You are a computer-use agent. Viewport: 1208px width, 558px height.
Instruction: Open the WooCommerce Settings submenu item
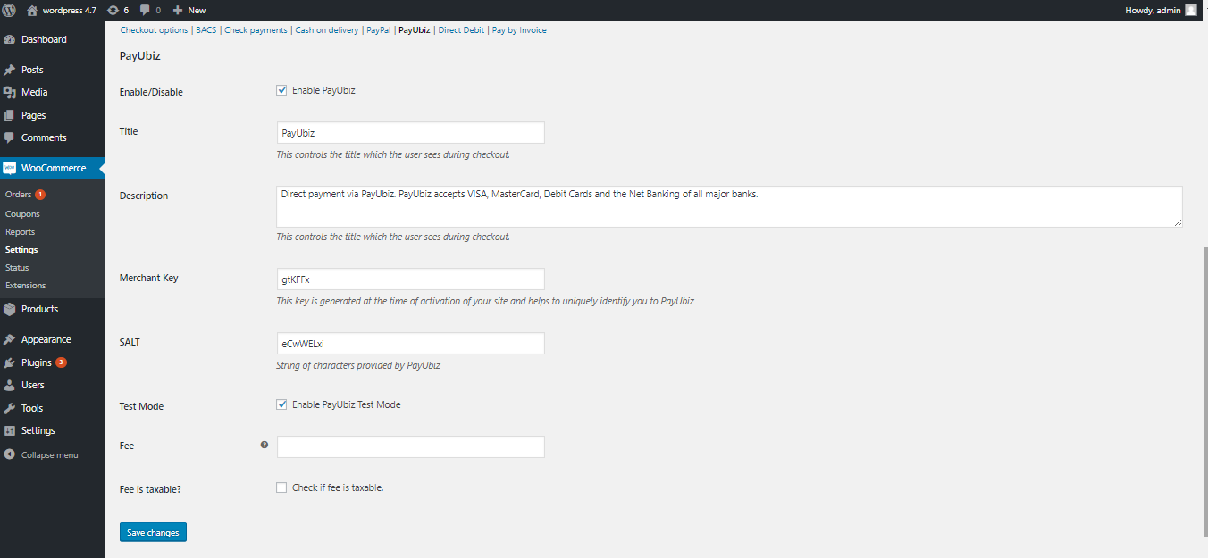pyautogui.click(x=21, y=250)
